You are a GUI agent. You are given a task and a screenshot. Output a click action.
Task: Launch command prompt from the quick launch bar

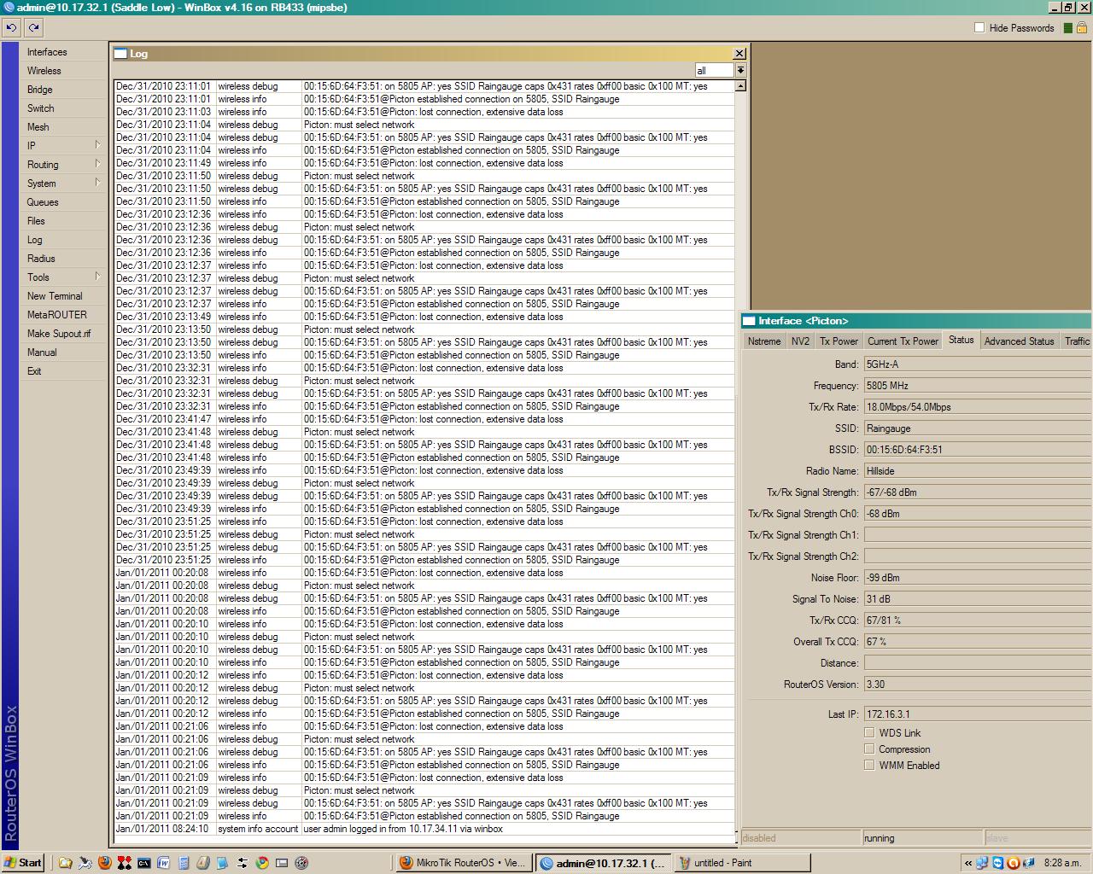tap(143, 863)
